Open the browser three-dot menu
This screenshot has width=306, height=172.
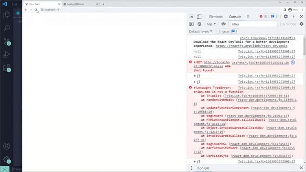(x=303, y=10)
